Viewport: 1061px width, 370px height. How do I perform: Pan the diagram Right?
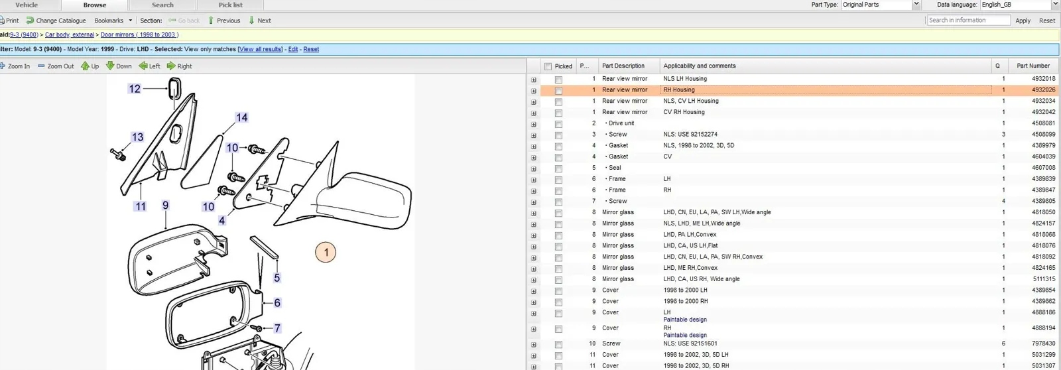(x=179, y=66)
